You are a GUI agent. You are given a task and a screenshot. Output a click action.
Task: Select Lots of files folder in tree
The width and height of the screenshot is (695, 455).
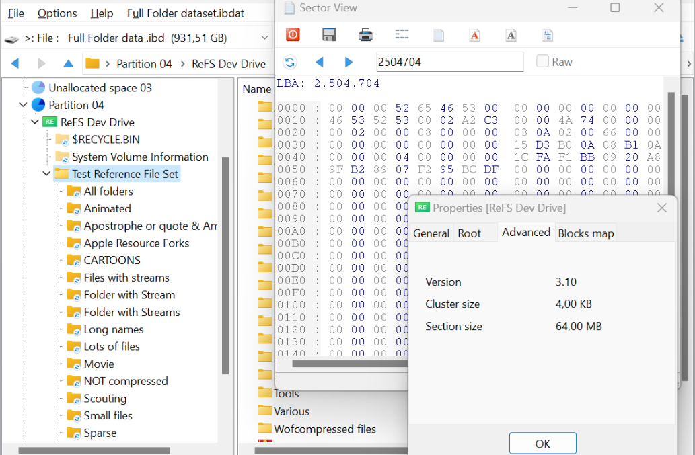click(112, 347)
